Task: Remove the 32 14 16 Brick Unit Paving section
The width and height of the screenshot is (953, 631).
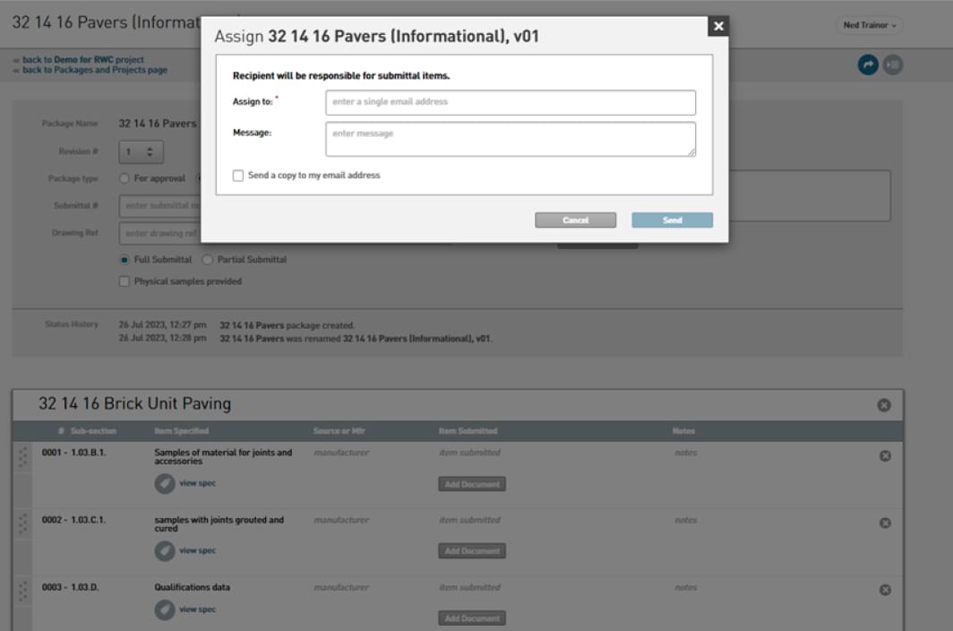Action: [884, 405]
